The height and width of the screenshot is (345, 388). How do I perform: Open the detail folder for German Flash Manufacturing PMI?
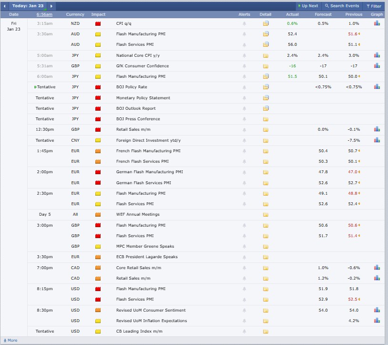coord(265,172)
